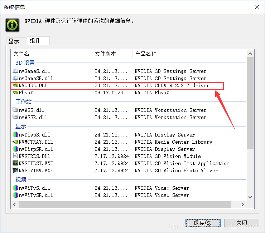Click 'NVIDIA CUDA 9.2.217 driver' product name
This screenshot has height=233, width=265.
pyautogui.click(x=172, y=85)
